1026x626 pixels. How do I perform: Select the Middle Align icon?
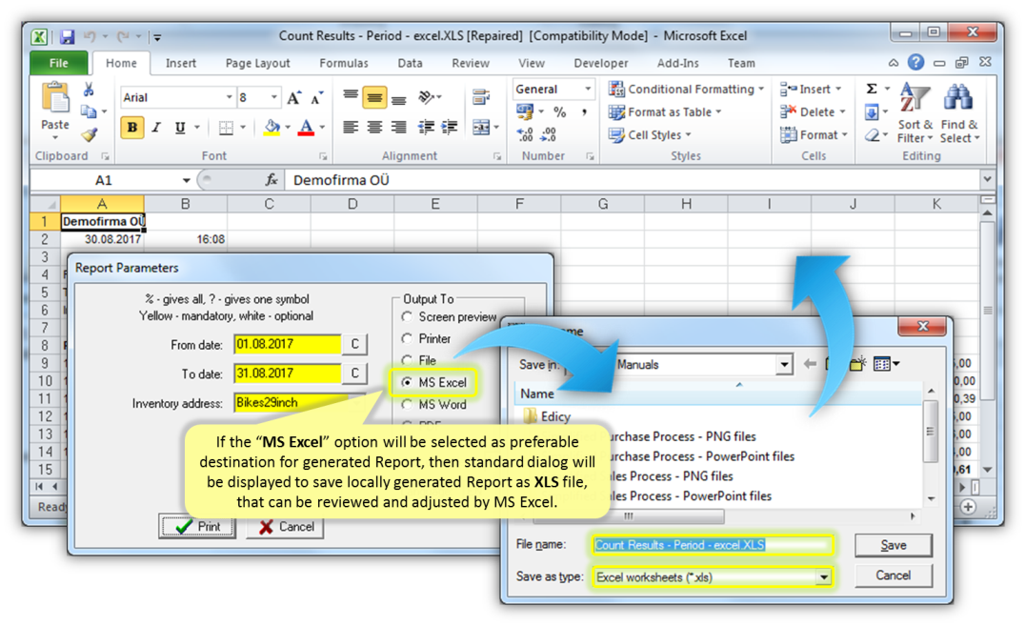click(x=374, y=98)
